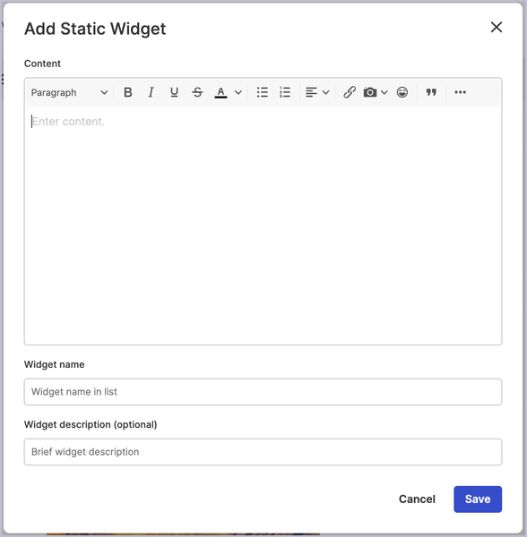Focus the Widget name input field
Viewport: 527px width, 537px height.
263,392
